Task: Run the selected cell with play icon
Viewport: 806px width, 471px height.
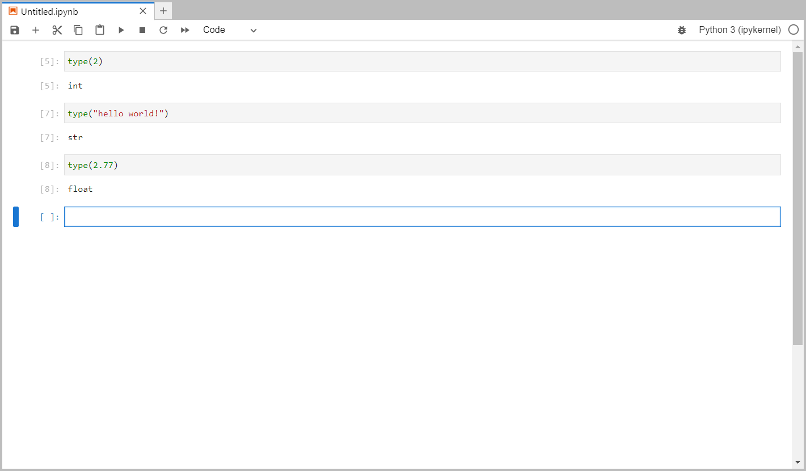Action: (x=121, y=30)
